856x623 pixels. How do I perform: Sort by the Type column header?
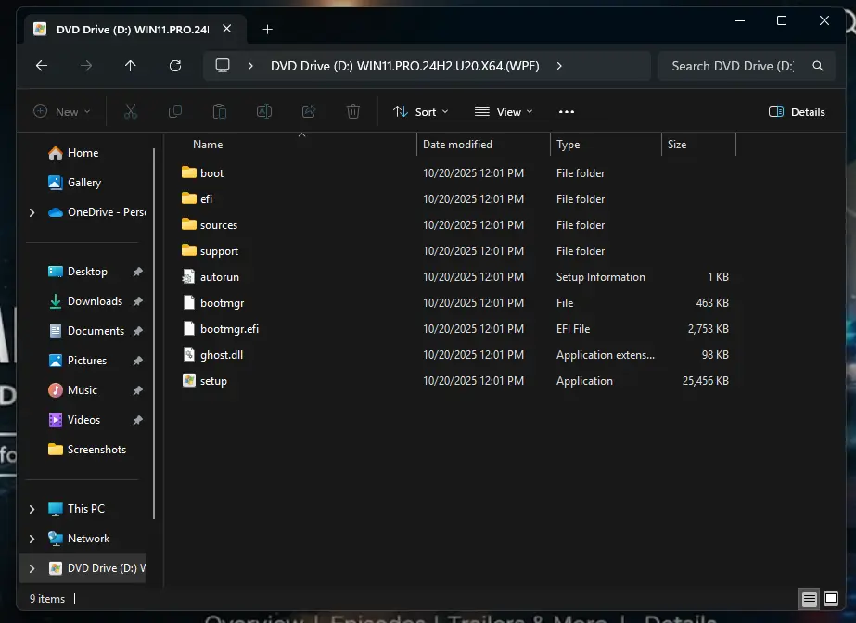[568, 145]
